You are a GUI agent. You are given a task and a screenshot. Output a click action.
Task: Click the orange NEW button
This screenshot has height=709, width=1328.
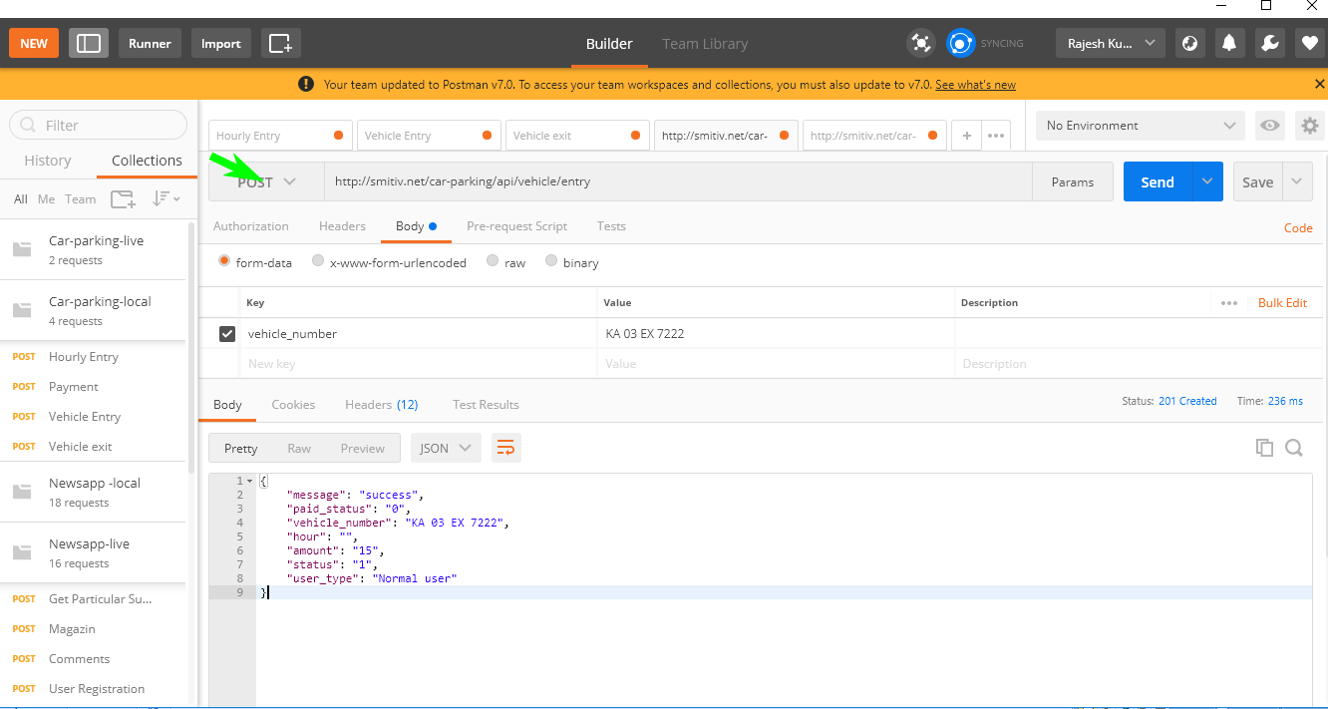(34, 43)
